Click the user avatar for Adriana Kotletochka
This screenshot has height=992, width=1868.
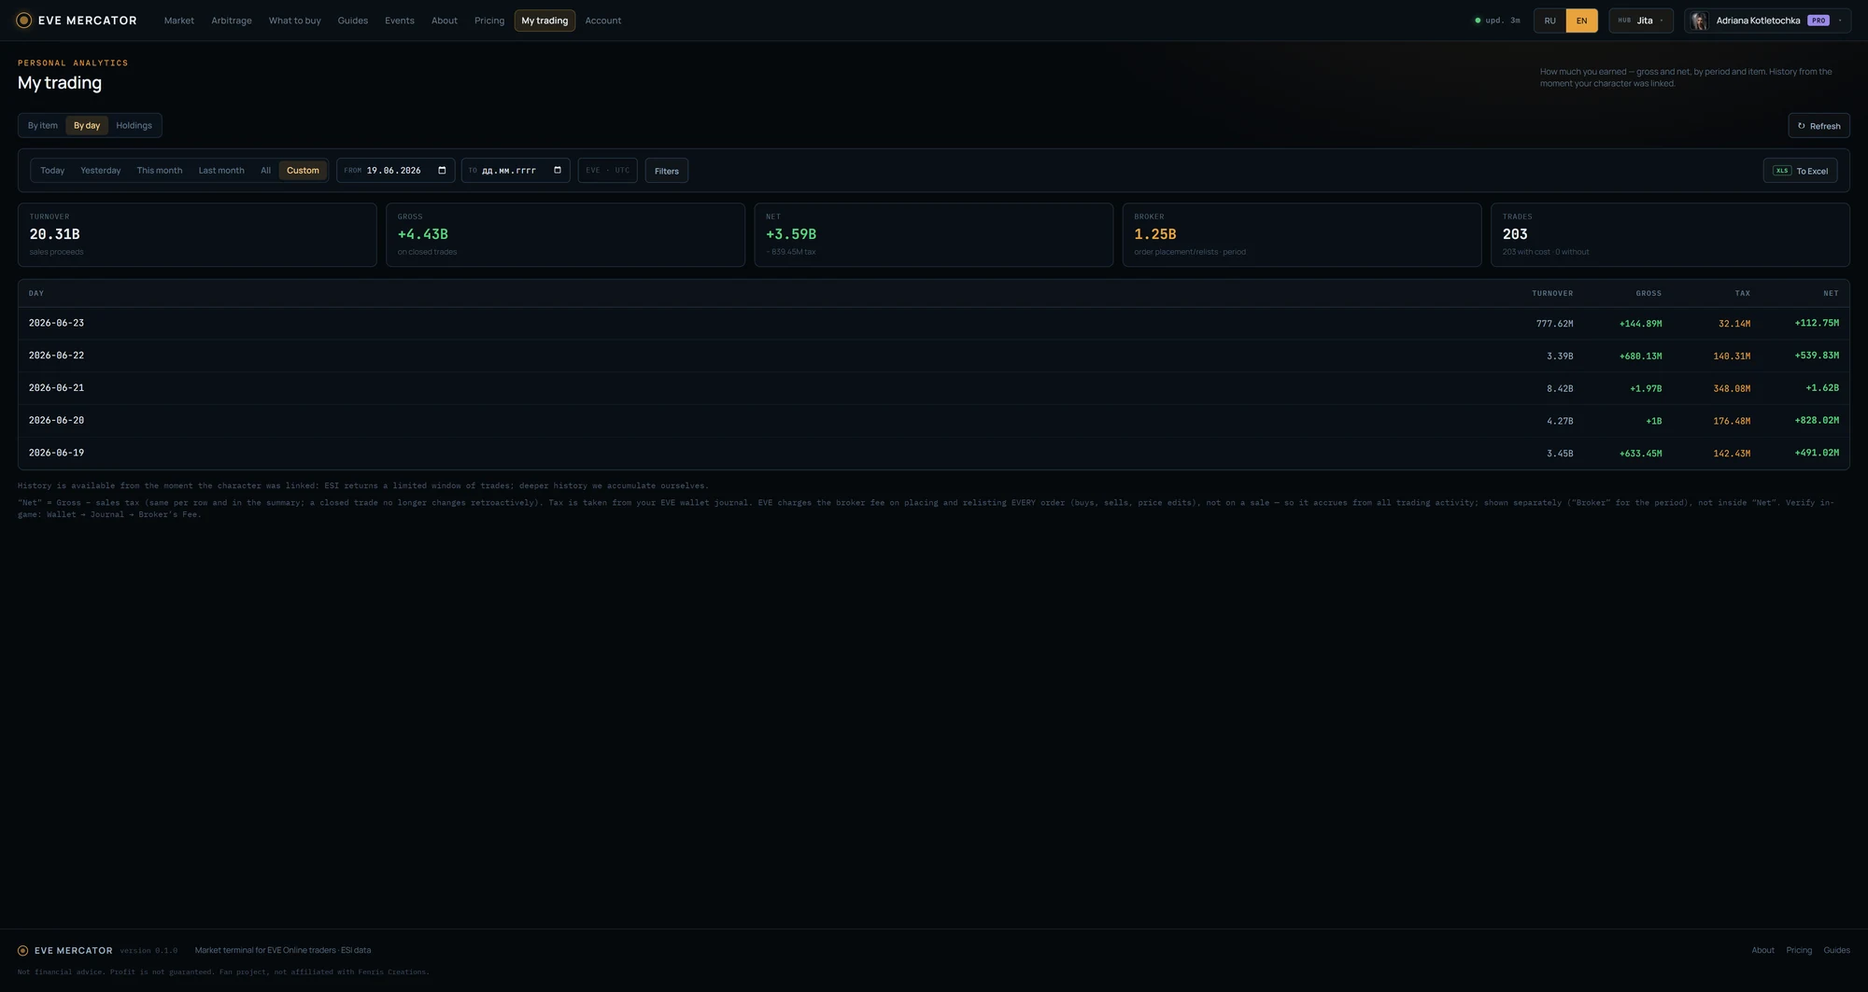(x=1699, y=21)
